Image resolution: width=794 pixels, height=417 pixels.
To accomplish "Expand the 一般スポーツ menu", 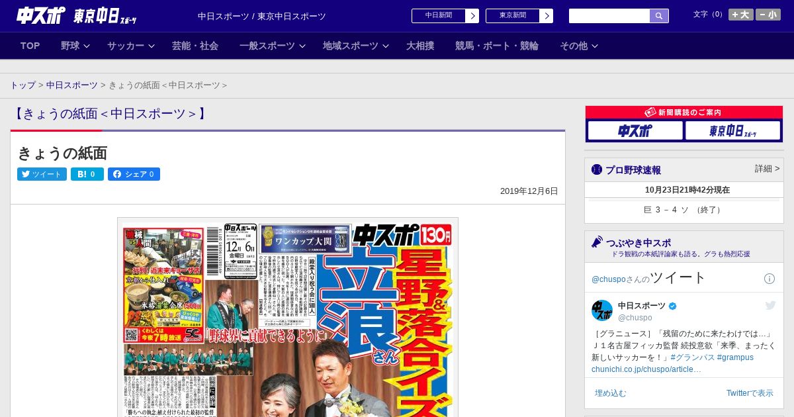I will (273, 46).
